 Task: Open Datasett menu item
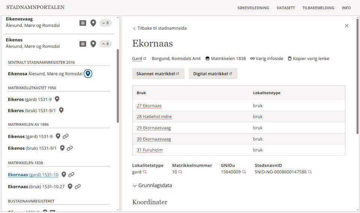pos(286,8)
